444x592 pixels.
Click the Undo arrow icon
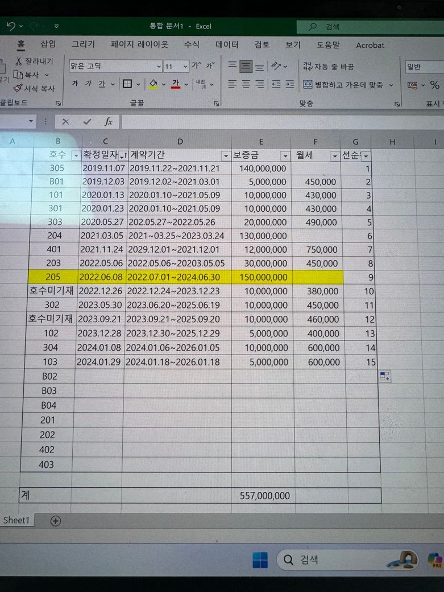click(x=11, y=26)
